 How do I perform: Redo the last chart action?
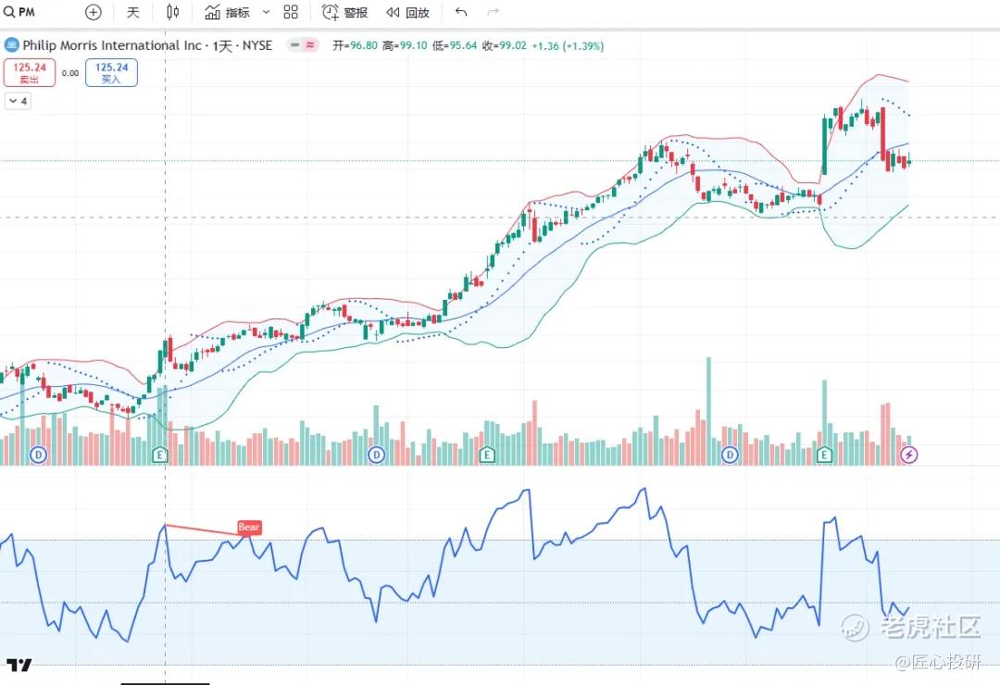click(x=493, y=12)
